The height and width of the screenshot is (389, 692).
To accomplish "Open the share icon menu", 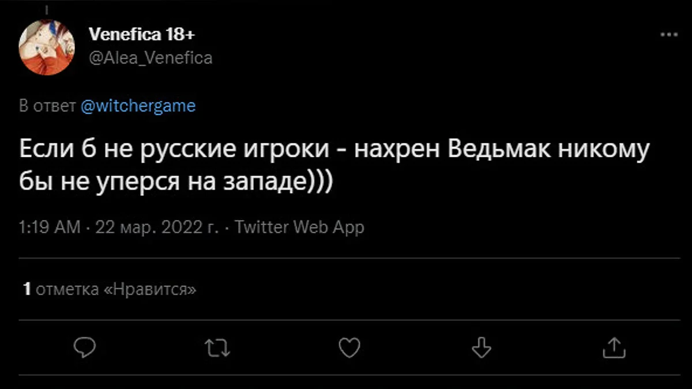I will coord(614,348).
